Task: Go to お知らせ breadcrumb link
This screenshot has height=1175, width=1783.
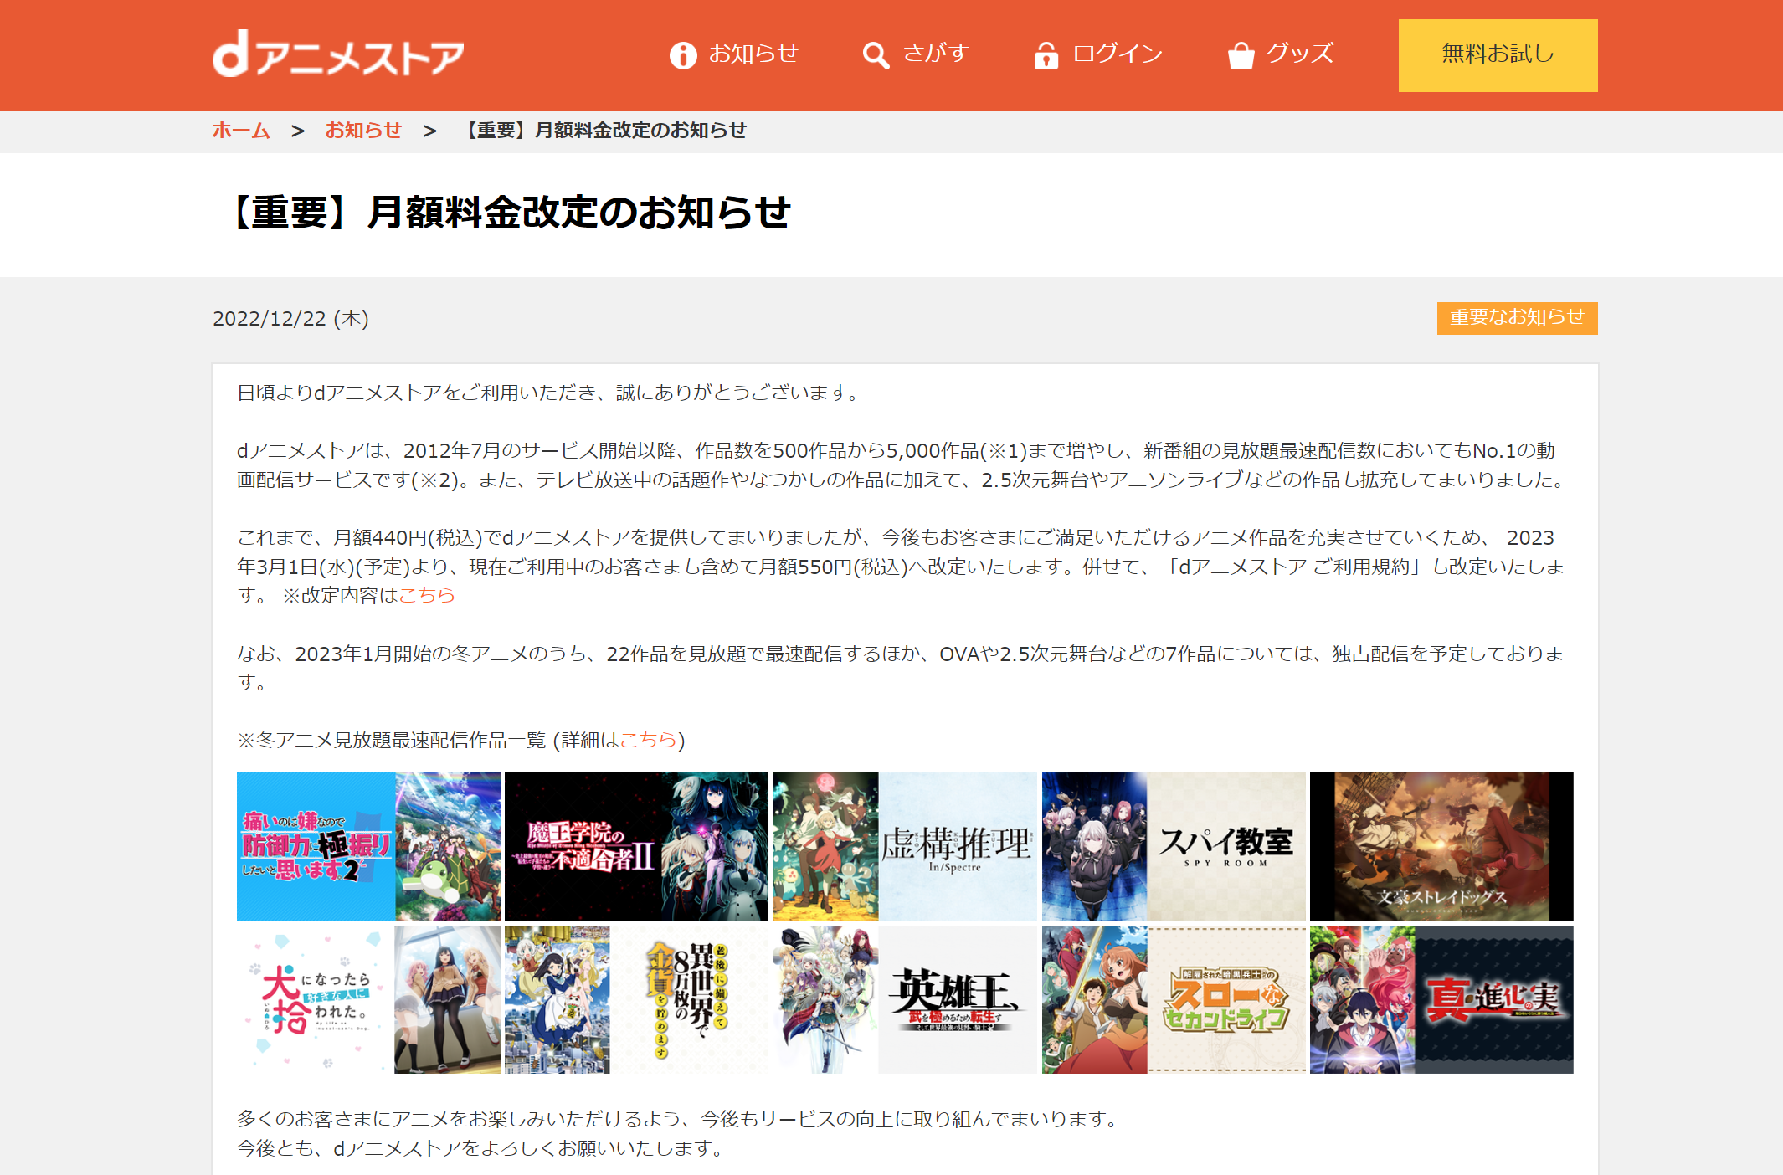Action: (x=363, y=131)
